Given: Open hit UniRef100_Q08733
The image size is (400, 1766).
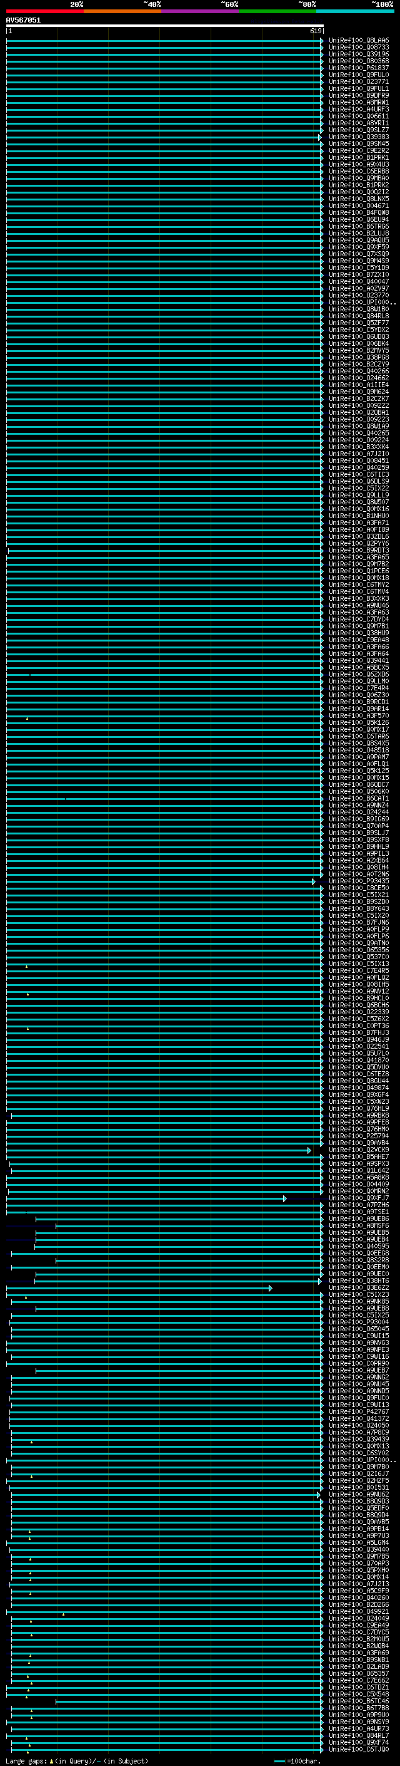Looking at the screenshot, I should pos(359,48).
